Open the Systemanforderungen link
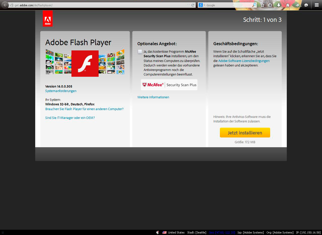 [x=61, y=91]
